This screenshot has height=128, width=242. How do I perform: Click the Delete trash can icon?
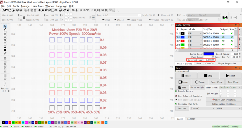(35, 10)
